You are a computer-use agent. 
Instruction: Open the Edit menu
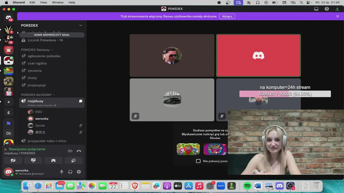coord(33,2)
